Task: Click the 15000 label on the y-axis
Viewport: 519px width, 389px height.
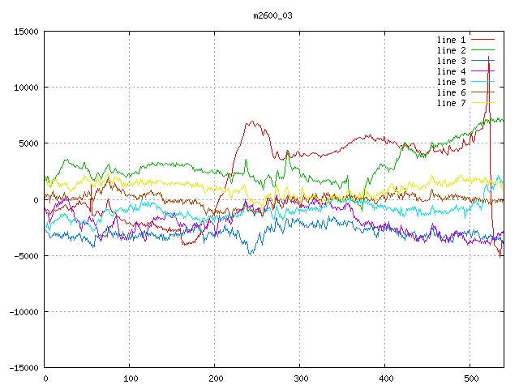Action: coord(26,32)
